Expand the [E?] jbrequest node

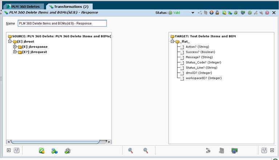(x=15, y=52)
